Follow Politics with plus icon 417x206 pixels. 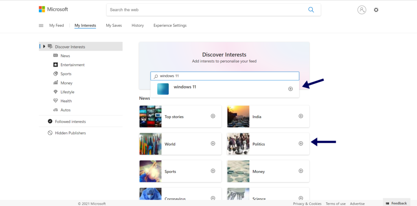point(301,143)
